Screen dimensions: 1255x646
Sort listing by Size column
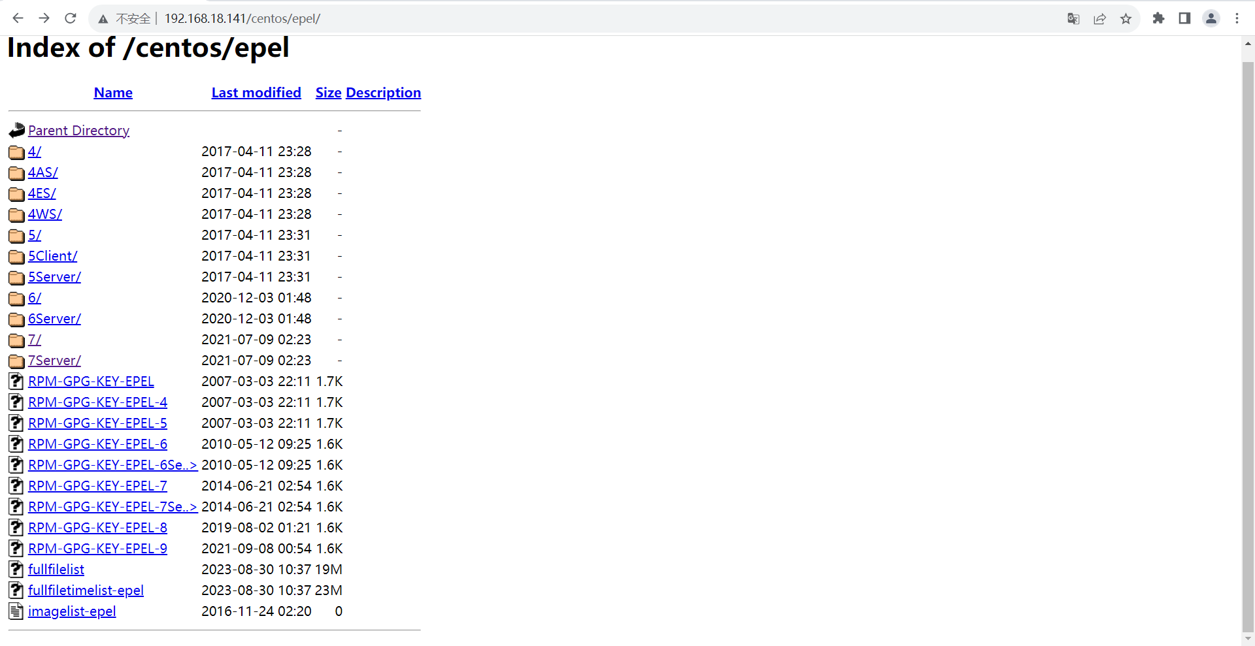[x=328, y=93]
